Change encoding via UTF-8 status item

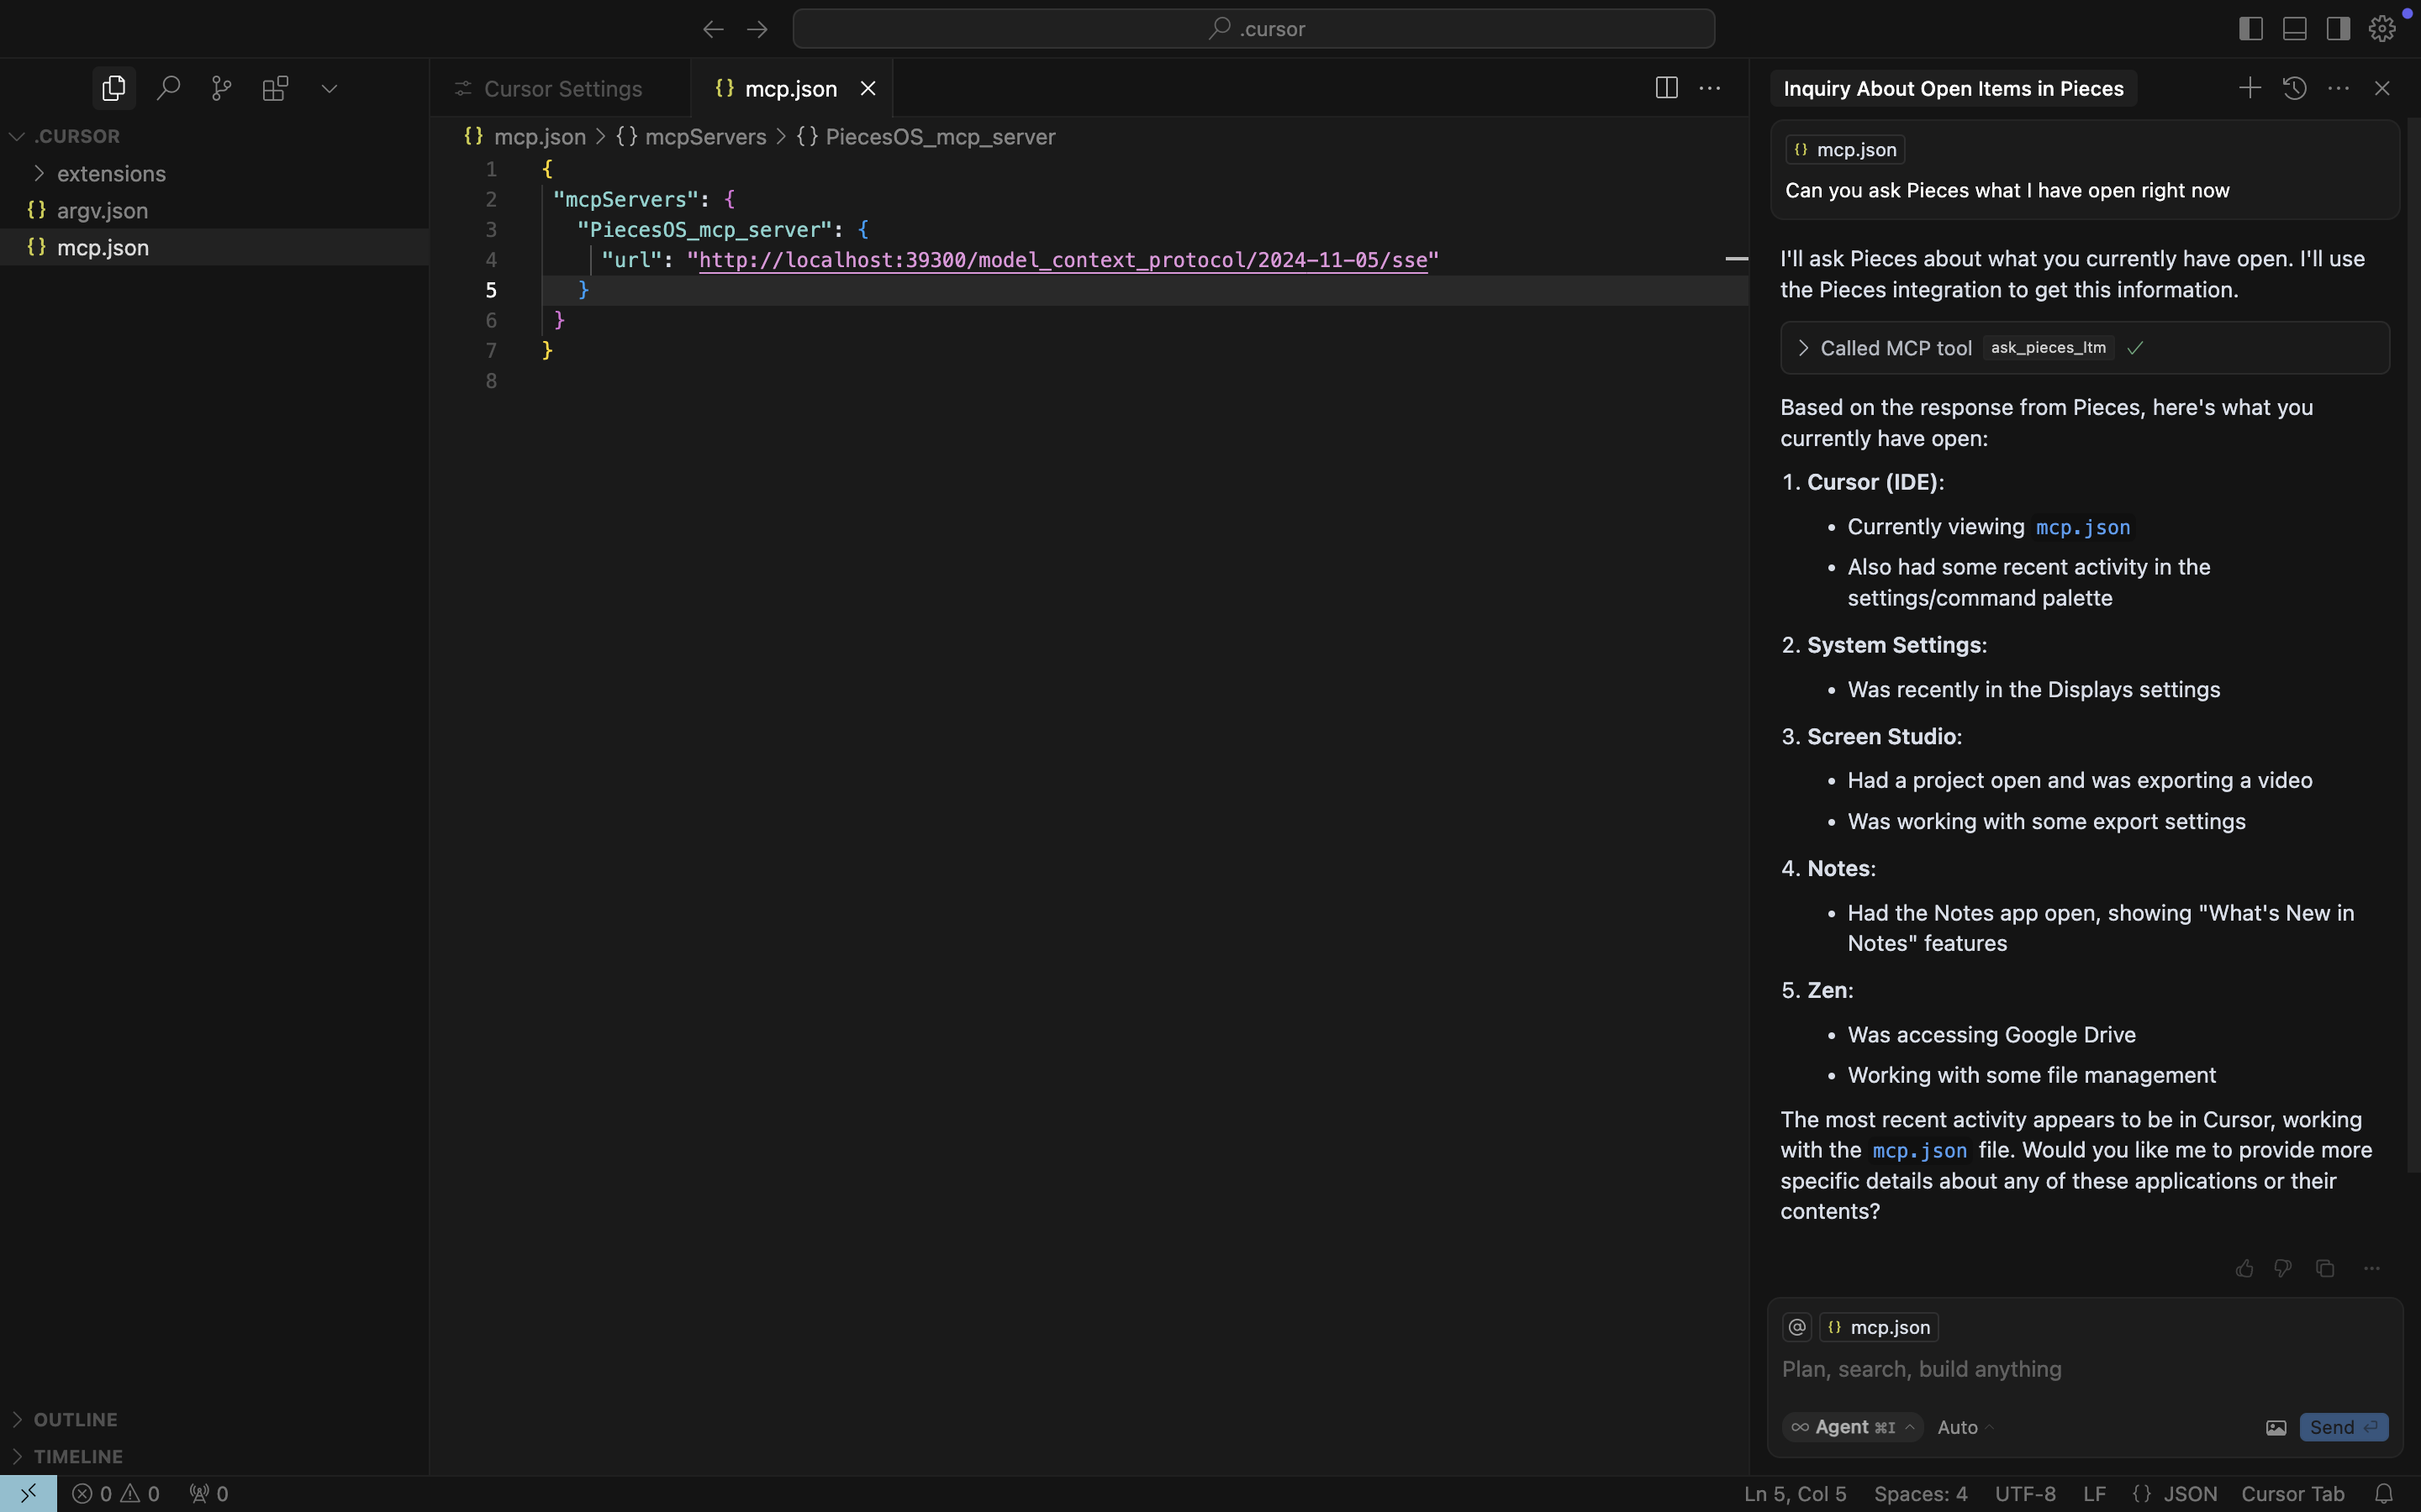point(2025,1493)
